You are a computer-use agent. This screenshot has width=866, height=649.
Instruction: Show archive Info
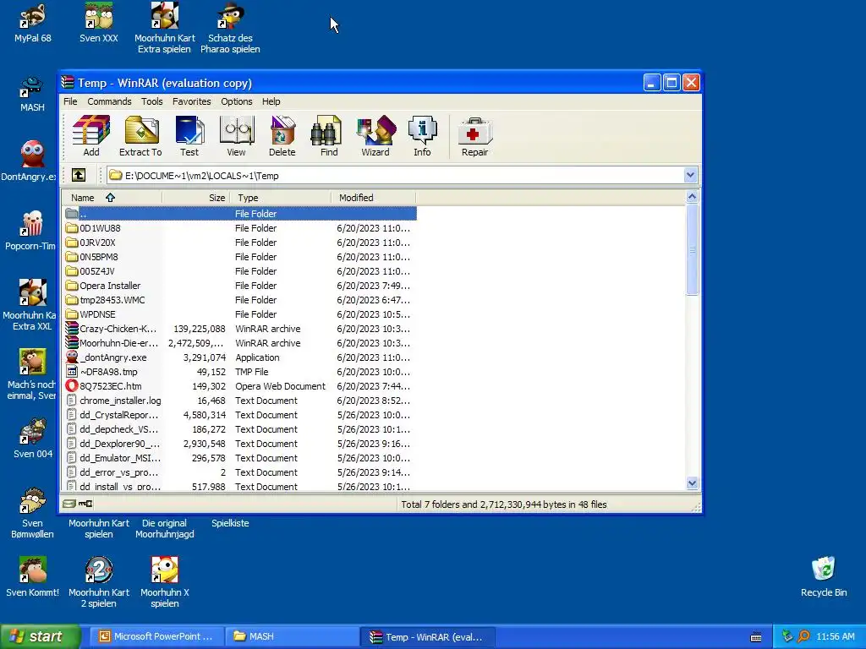423,136
